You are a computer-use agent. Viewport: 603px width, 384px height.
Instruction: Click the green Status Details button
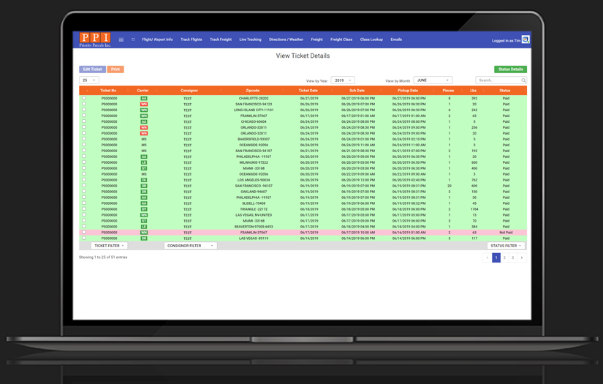[x=510, y=69]
